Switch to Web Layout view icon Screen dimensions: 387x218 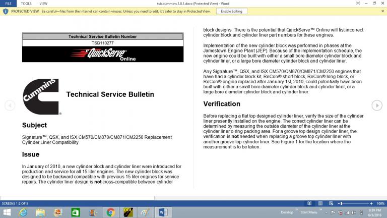click(x=331, y=203)
